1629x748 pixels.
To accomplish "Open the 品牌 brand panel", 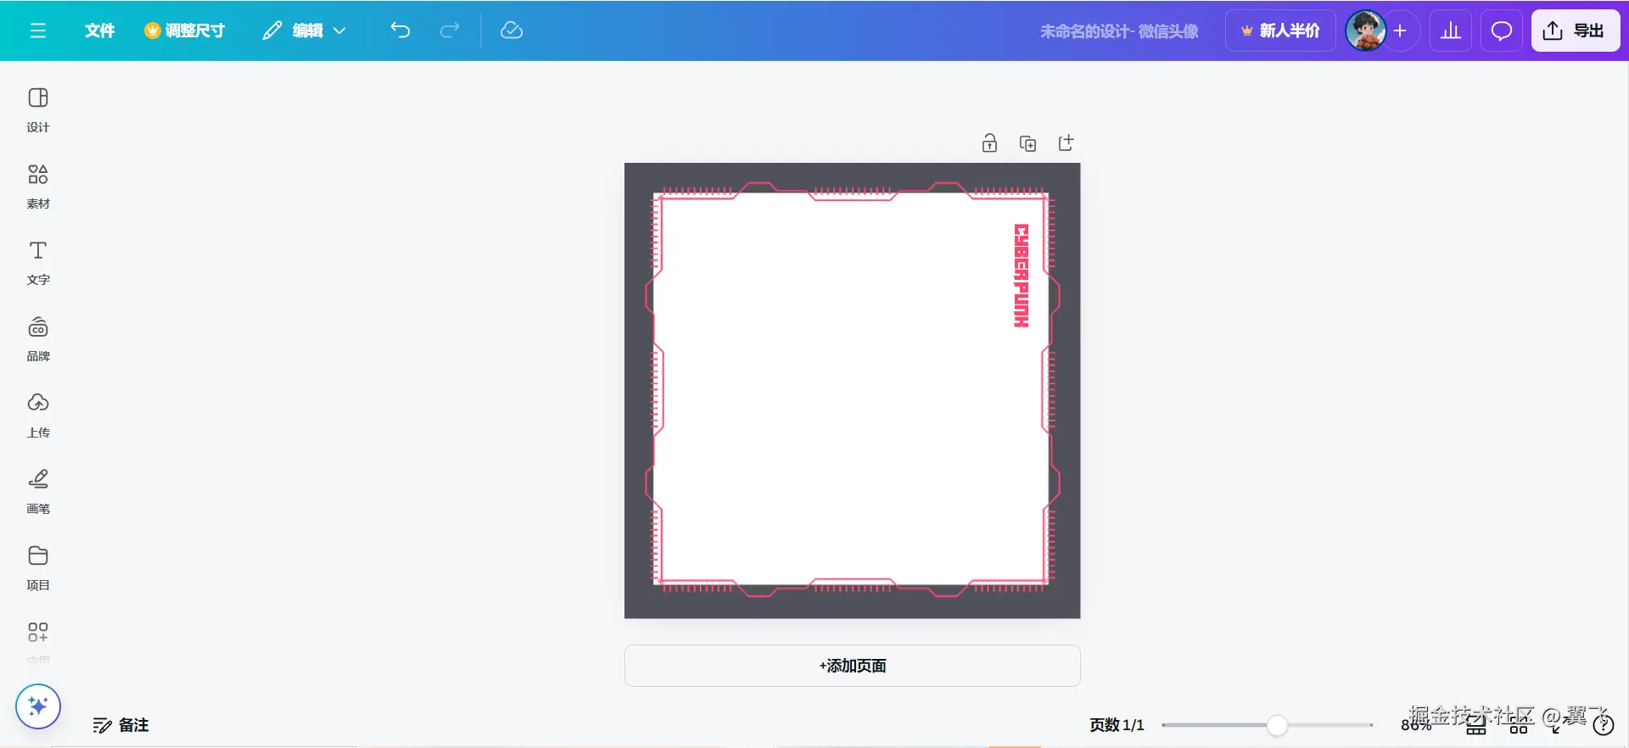I will [x=38, y=339].
